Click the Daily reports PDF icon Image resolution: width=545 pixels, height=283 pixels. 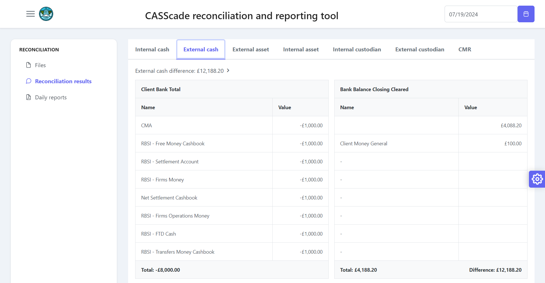point(29,97)
